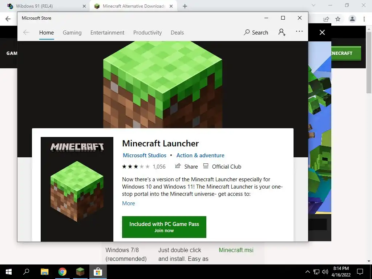Click the browser share page icon

point(326,19)
